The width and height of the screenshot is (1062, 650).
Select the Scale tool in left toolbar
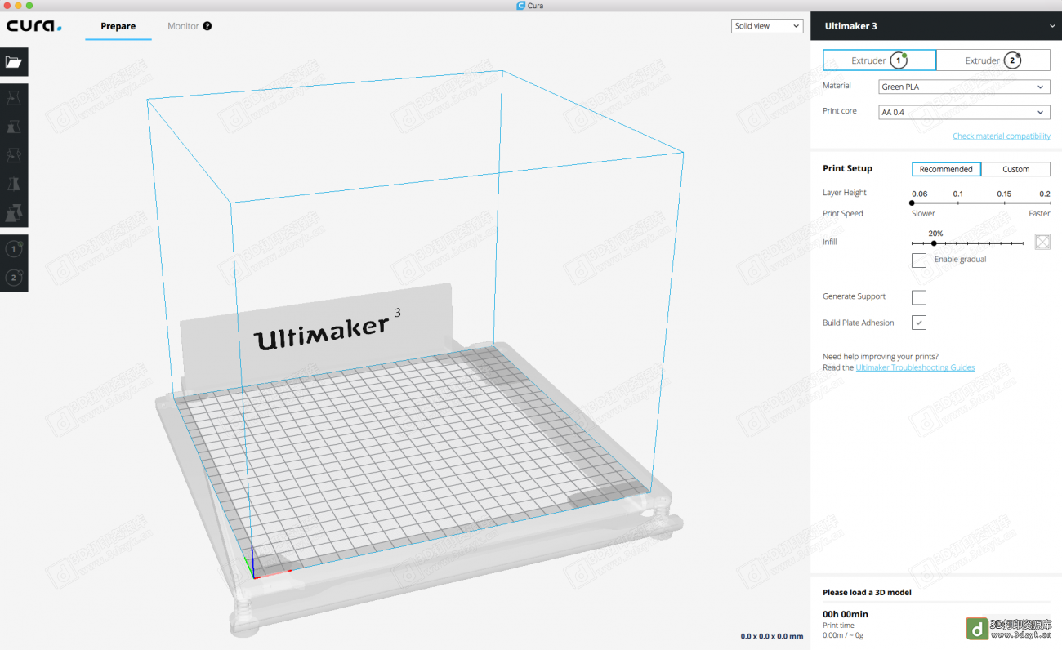[x=14, y=127]
